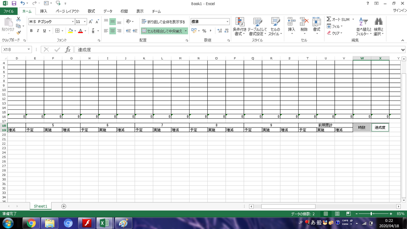407x229 pixels.
Task: Open the Fill (フィル) dropdown
Action: (x=335, y=26)
